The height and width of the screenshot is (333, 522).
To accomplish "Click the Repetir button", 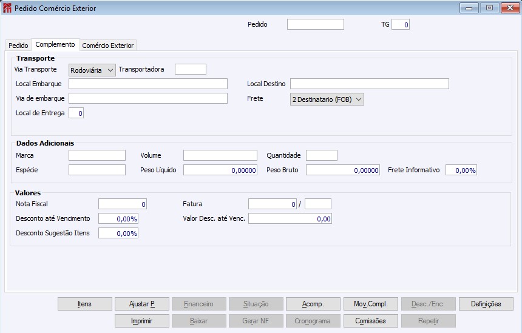I will (x=429, y=321).
